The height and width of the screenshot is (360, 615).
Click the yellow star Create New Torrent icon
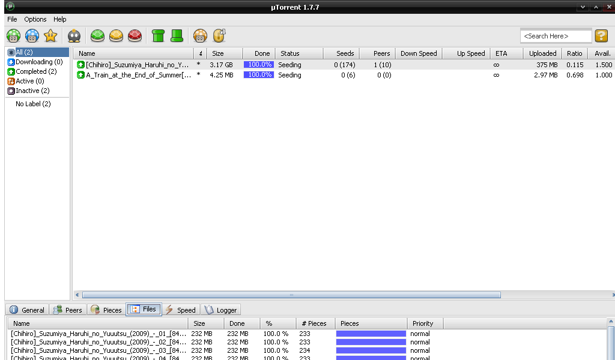point(50,36)
